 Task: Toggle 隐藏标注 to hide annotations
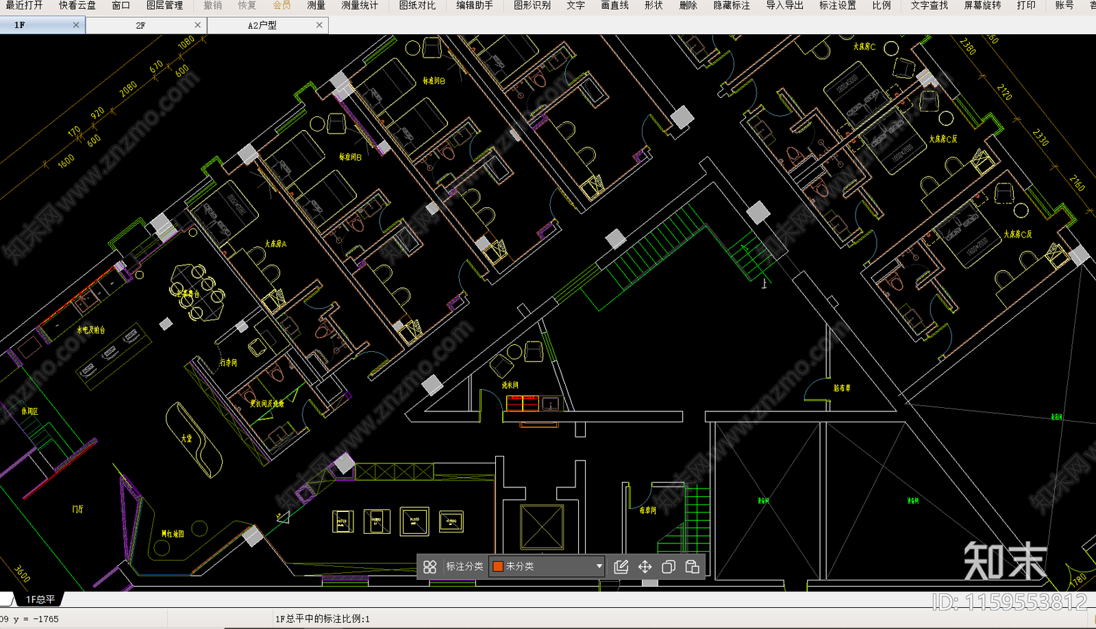click(x=732, y=5)
